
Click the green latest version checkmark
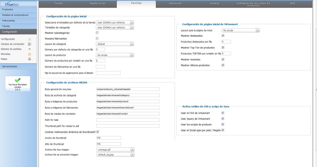pos(17,80)
